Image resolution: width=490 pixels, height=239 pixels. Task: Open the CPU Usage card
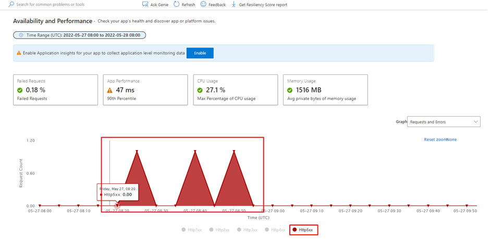235,90
